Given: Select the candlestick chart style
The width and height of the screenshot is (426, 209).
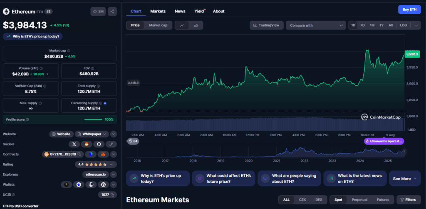Looking at the screenshot, I should [196, 25].
